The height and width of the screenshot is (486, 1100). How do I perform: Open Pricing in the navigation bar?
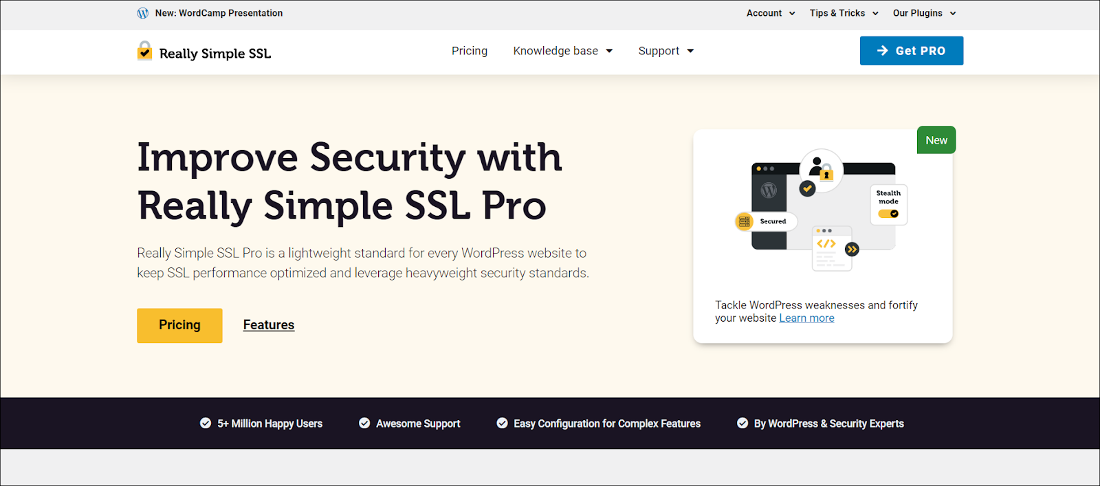click(470, 51)
